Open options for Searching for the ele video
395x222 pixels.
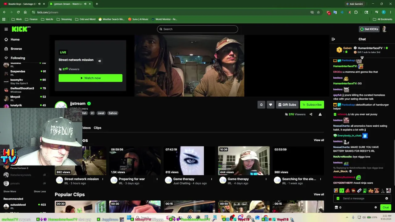coord(320,179)
